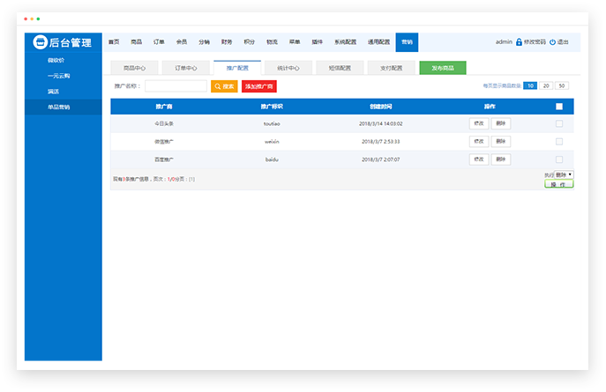Click the red 添加推广商 button
Image resolution: width=606 pixels, height=392 pixels.
(x=258, y=86)
